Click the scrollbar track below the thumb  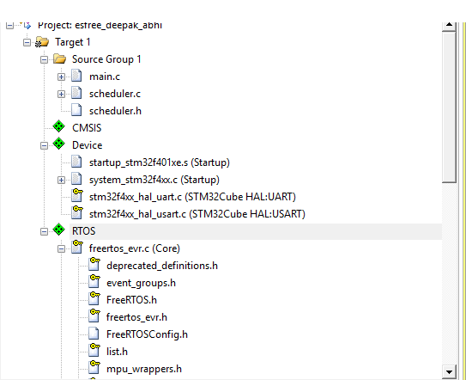449,274
